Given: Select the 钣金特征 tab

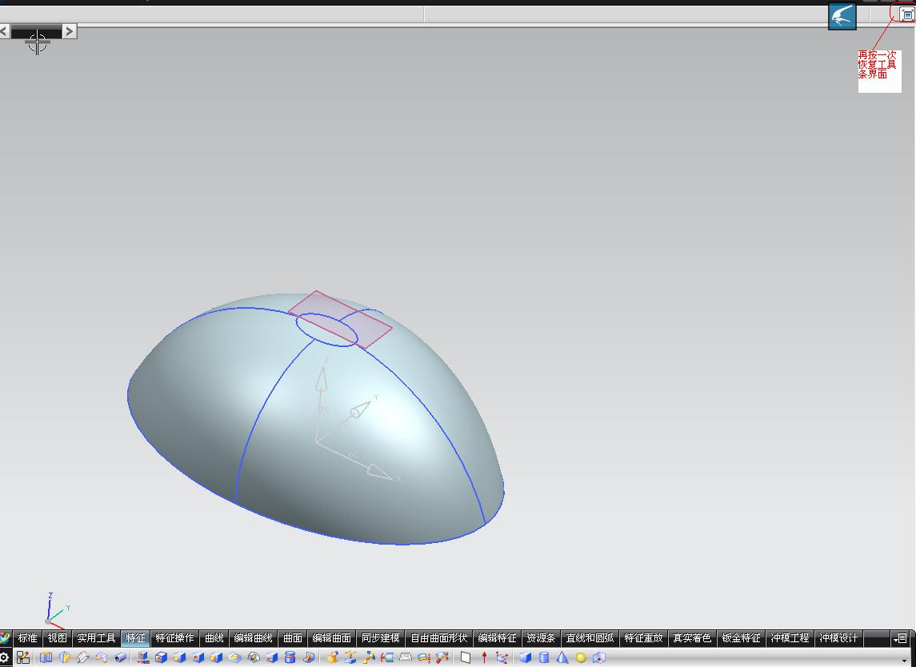Looking at the screenshot, I should pos(741,637).
